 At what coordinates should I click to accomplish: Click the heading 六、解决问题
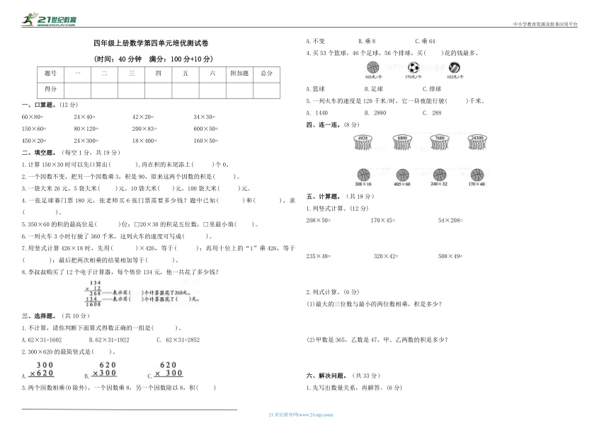click(x=343, y=376)
